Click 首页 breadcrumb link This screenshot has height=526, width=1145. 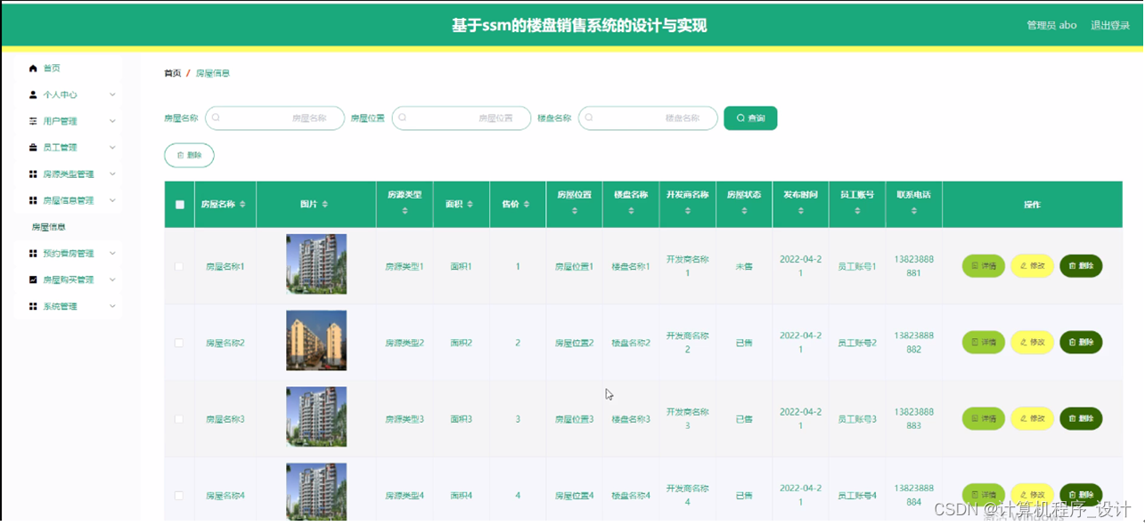pos(172,73)
